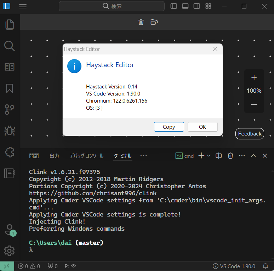Click OK in Haystack Editor dialog
Viewport: 274px width, 271px height.
[x=202, y=127]
